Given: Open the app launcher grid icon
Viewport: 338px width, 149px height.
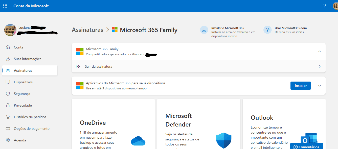Looking at the screenshot, I should point(5,6).
